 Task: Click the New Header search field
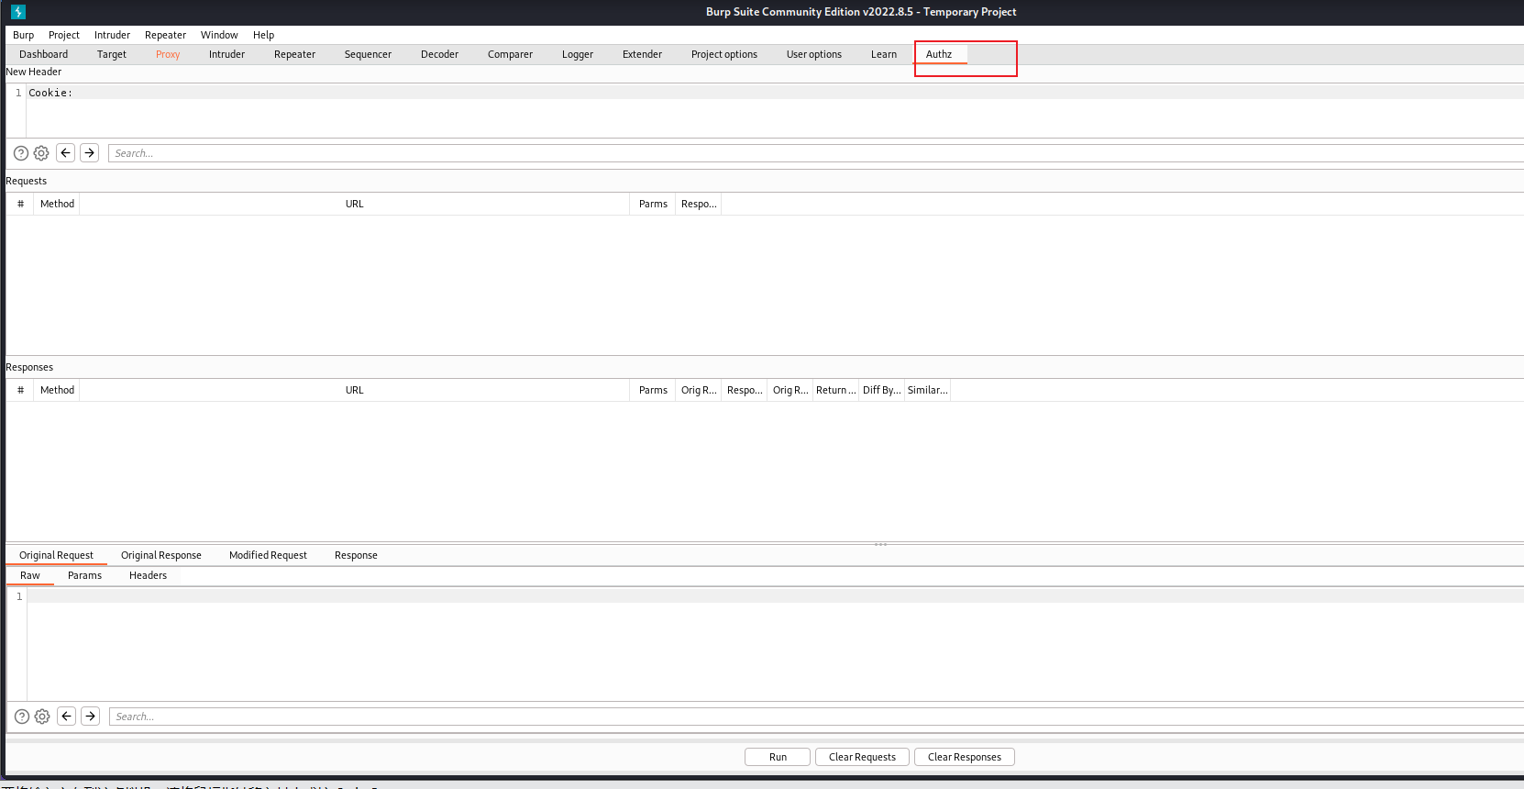[816, 153]
